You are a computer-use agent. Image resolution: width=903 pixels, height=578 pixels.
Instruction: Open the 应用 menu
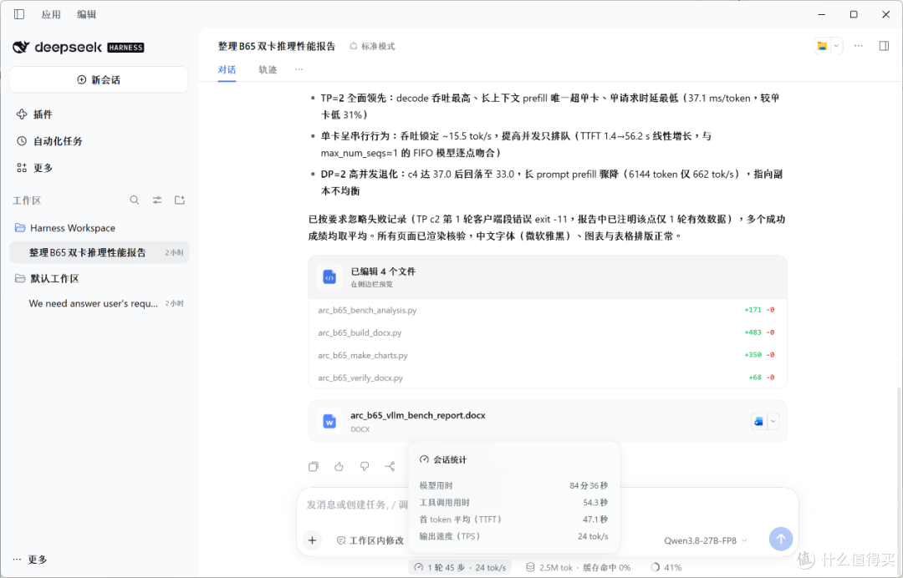point(51,14)
